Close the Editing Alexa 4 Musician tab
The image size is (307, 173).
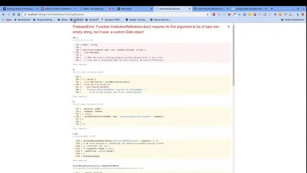[37, 9]
